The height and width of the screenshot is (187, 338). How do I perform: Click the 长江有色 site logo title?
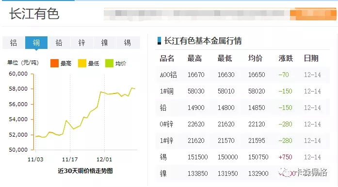pyautogui.click(x=34, y=14)
